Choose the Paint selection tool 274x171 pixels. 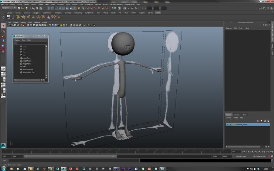click(x=3, y=36)
